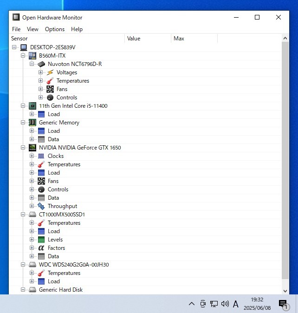Click the Open Hardware Monitor title bar icon

16,17
